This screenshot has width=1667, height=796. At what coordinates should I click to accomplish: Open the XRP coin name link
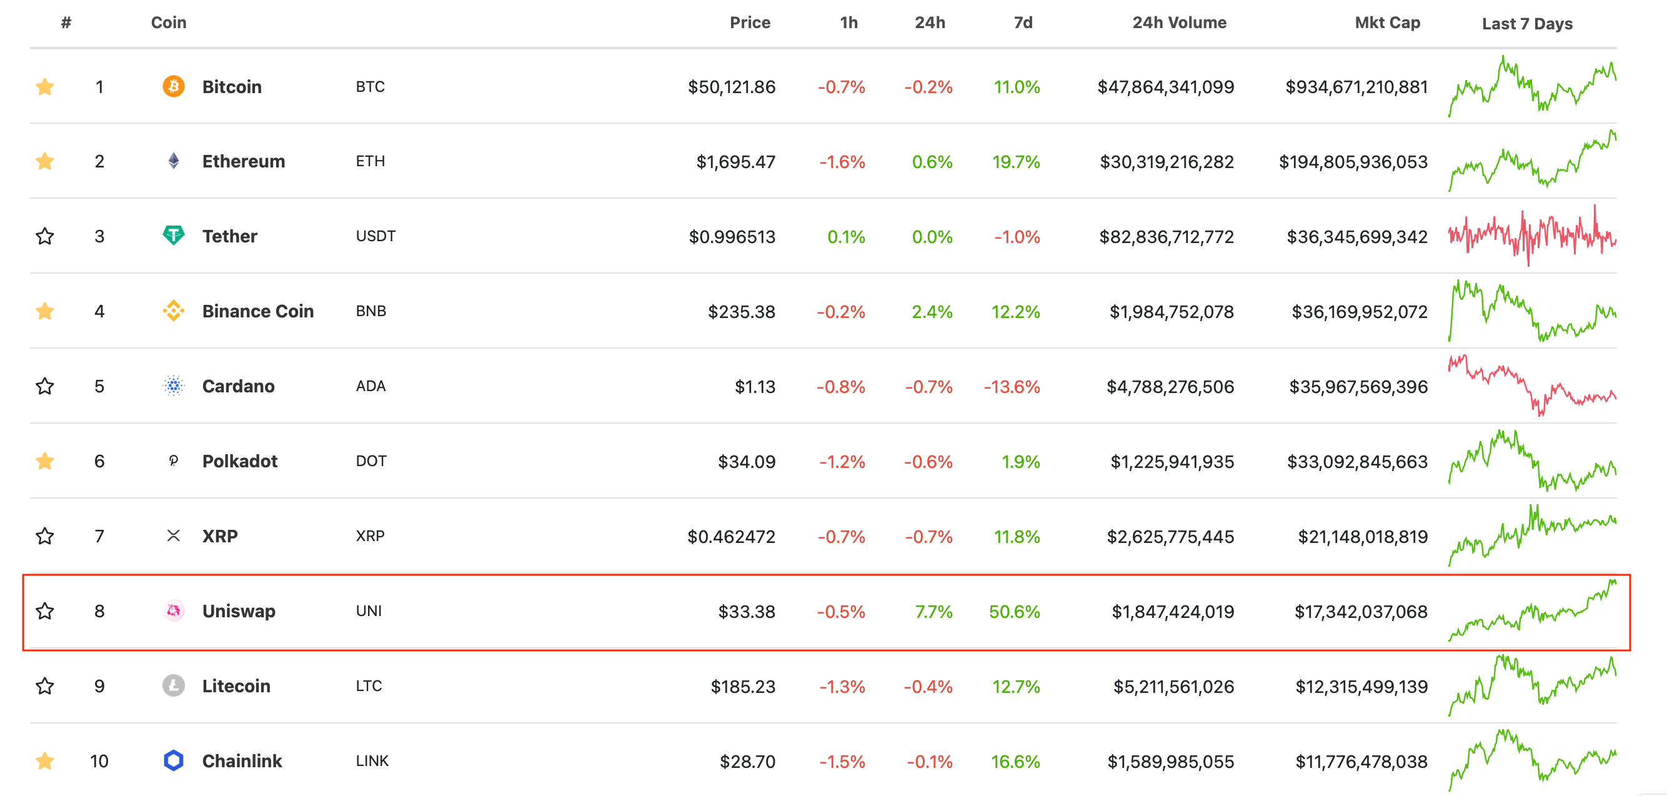(x=220, y=537)
